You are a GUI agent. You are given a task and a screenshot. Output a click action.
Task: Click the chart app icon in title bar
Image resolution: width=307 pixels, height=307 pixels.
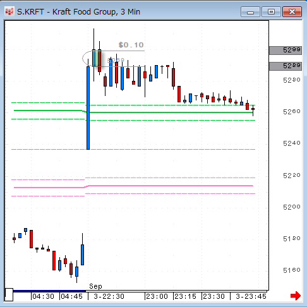click(9, 12)
